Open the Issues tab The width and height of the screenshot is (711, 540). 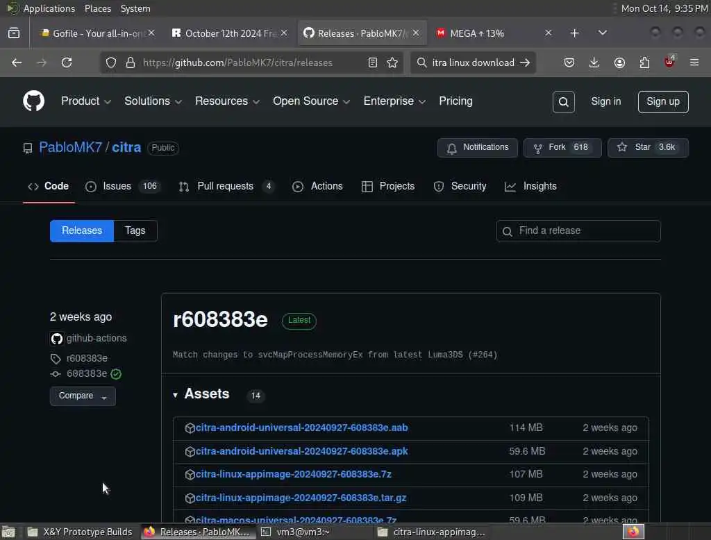pos(122,186)
